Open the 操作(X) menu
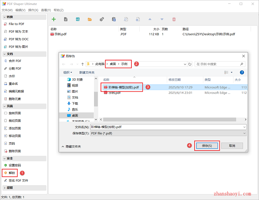The height and width of the screenshot is (200, 259). pos(33,10)
